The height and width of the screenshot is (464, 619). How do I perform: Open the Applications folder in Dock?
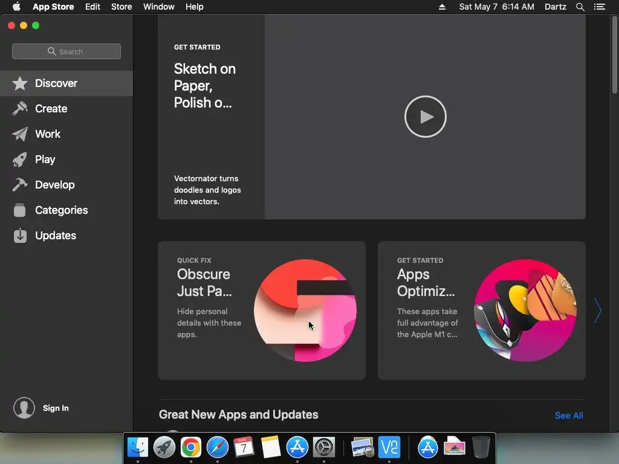[x=427, y=448]
